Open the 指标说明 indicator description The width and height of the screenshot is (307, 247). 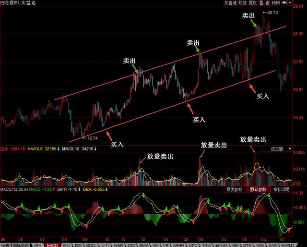[x=281, y=189]
